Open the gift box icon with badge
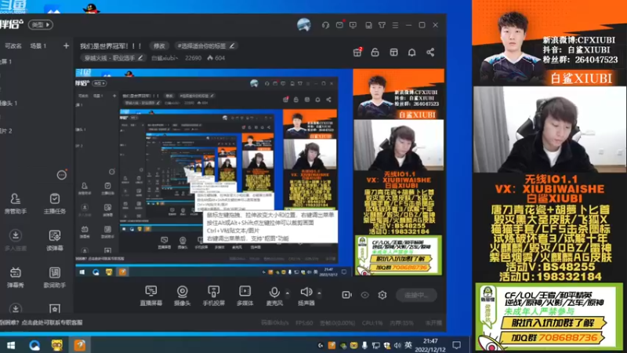627x353 pixels. (x=357, y=53)
